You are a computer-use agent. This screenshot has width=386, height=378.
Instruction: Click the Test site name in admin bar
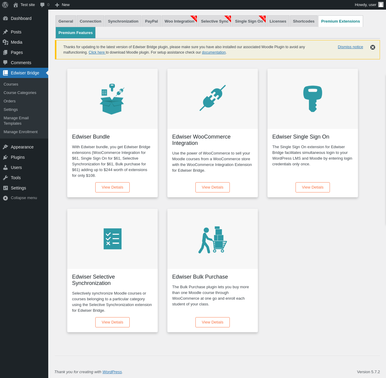click(28, 5)
